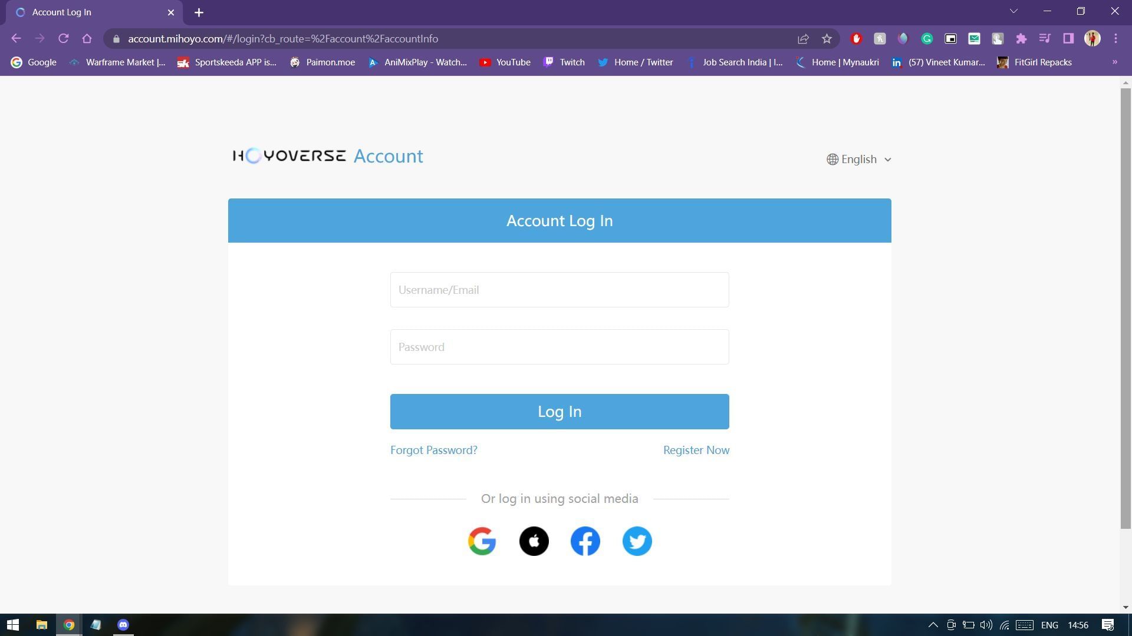Click the browser refresh icon
The width and height of the screenshot is (1132, 636).
pyautogui.click(x=64, y=38)
